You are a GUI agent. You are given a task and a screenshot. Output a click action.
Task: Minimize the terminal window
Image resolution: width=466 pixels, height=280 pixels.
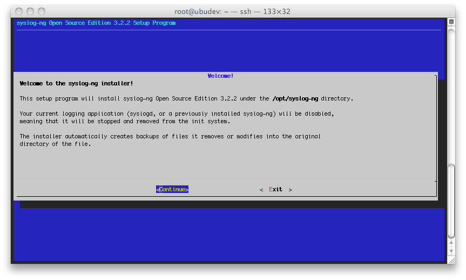[x=30, y=11]
